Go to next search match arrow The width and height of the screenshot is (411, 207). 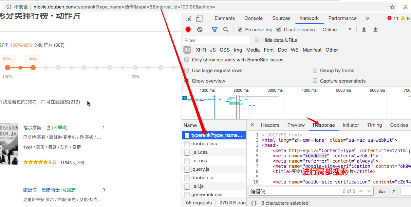[370, 191]
